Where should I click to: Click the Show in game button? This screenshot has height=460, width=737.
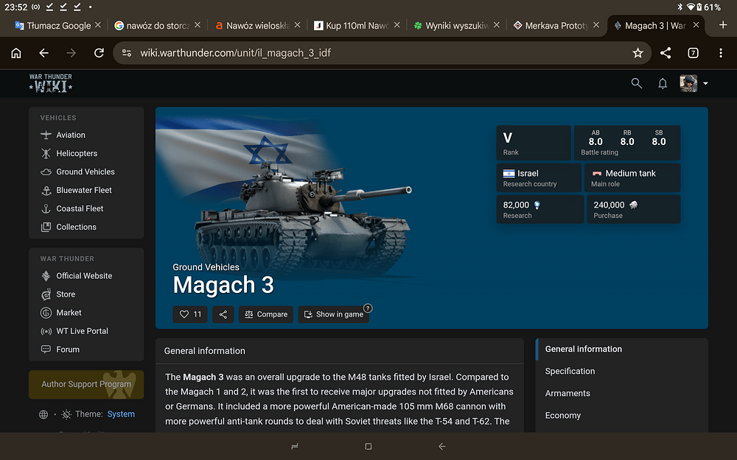(333, 314)
